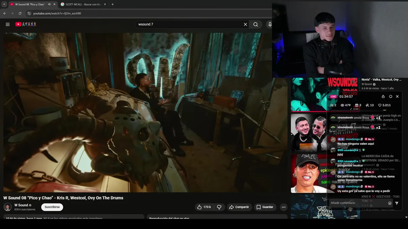Click the 838 k suscriptores text
The height and width of the screenshot is (229, 408).
(x=25, y=210)
